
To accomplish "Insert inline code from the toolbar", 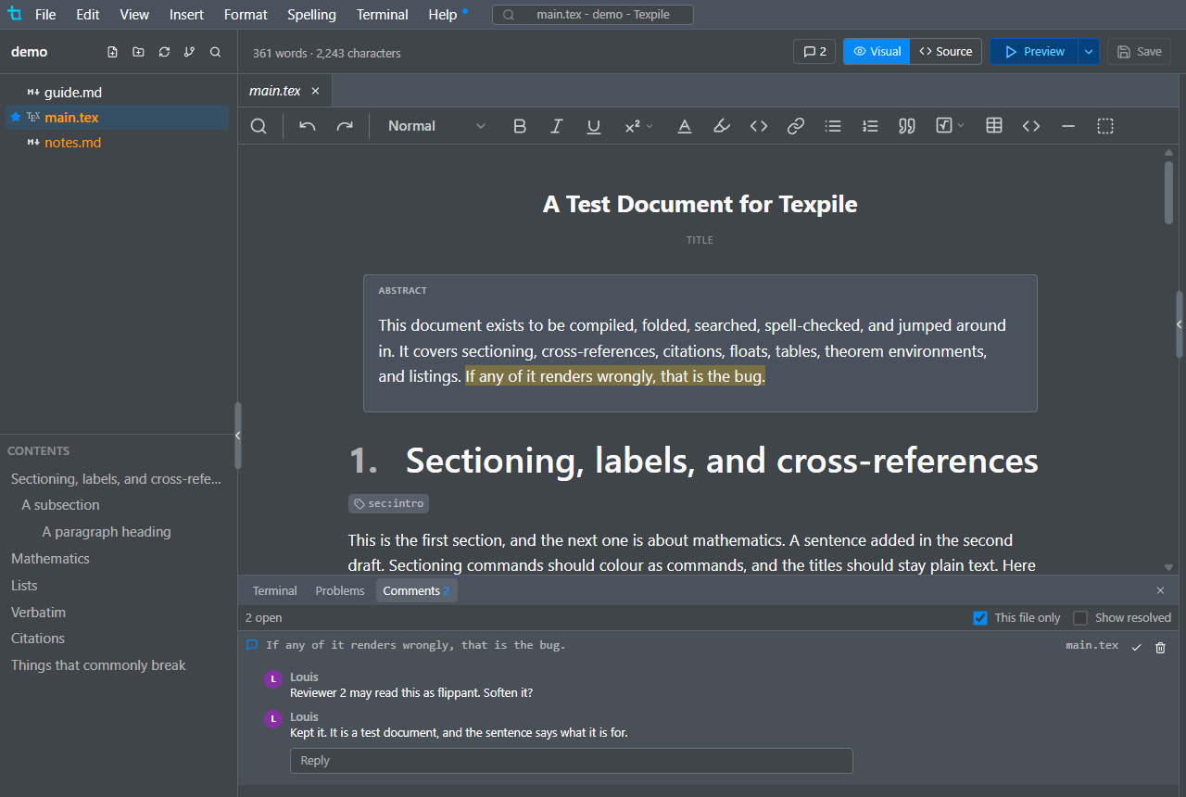I will [x=759, y=126].
